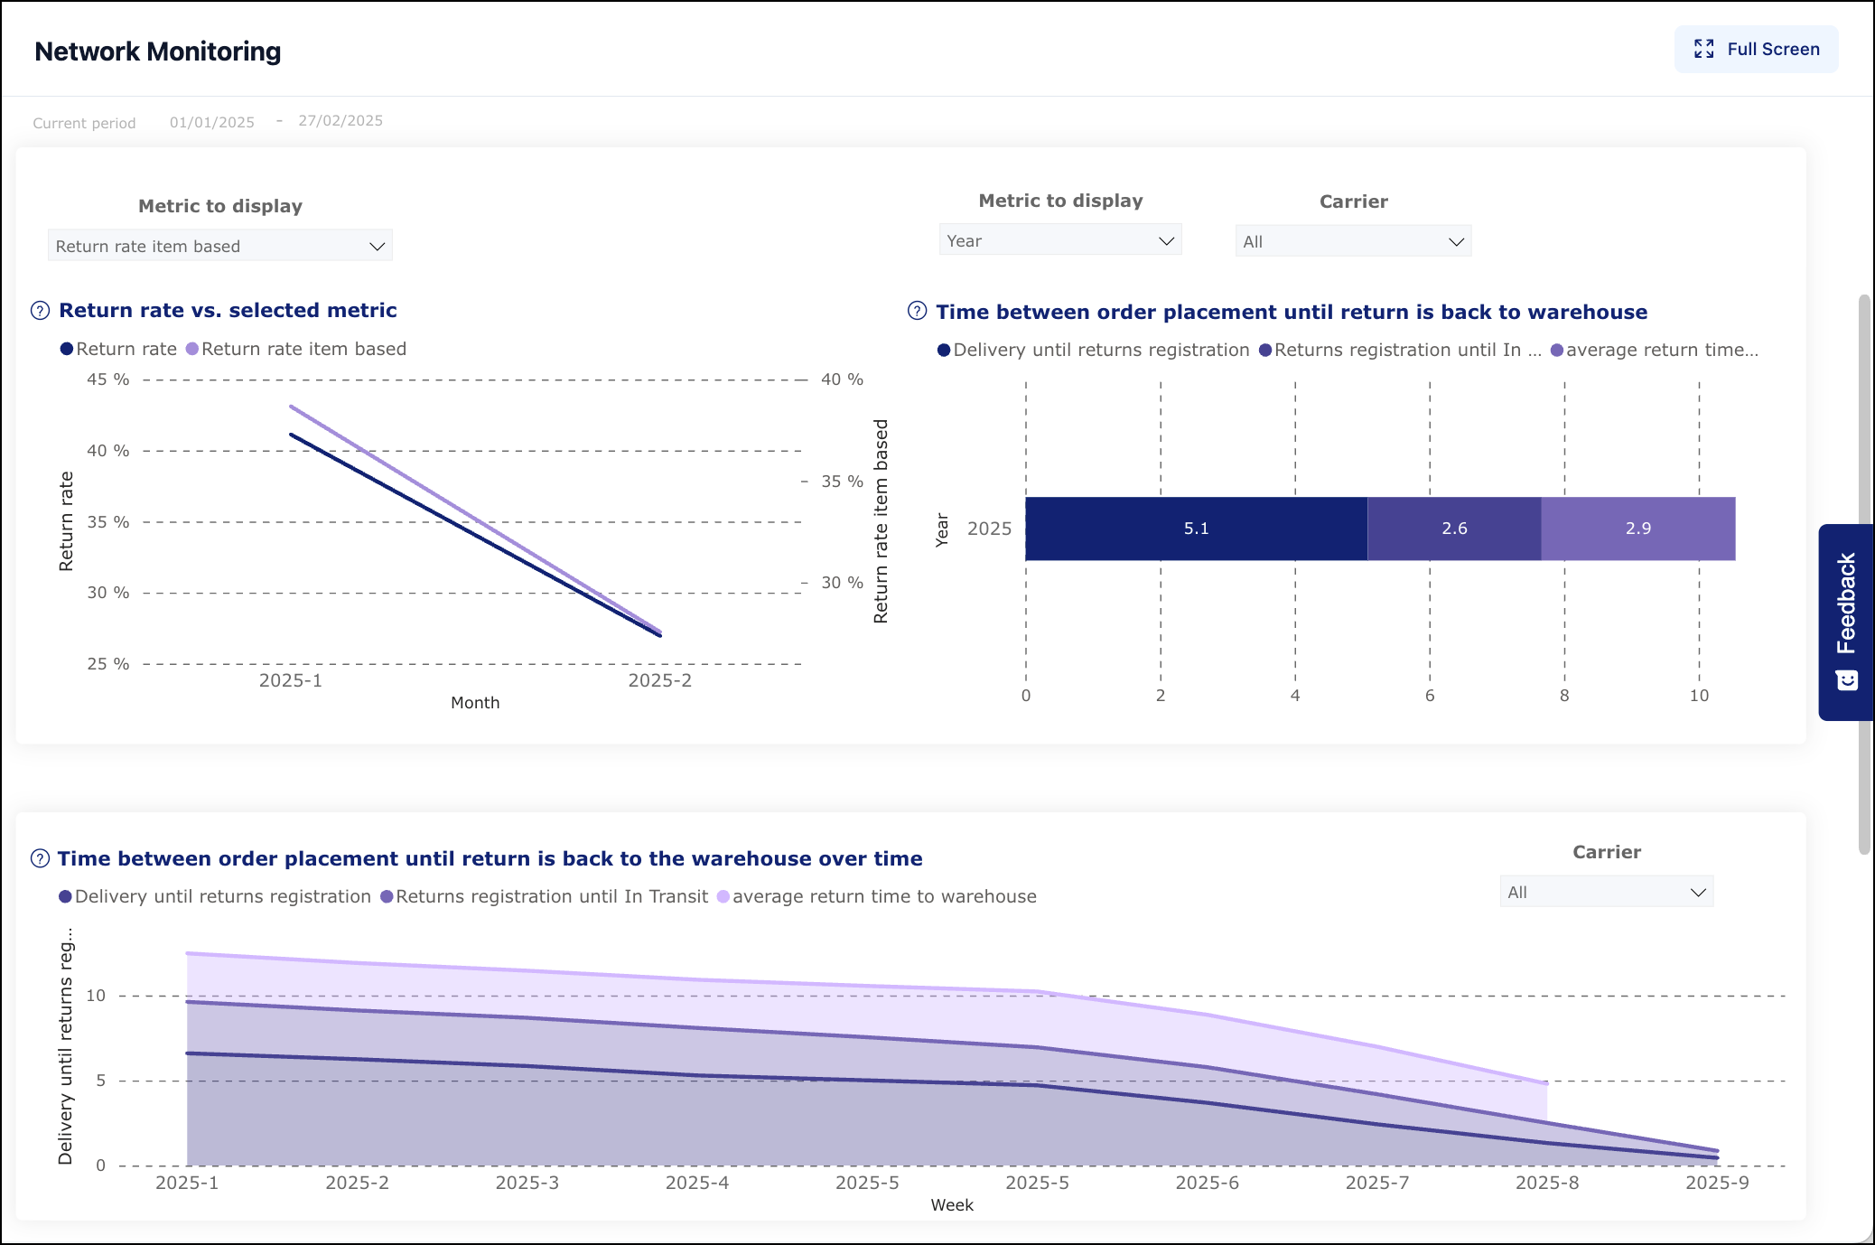Click the start date "01/01/2025"
1875x1245 pixels.
211,121
